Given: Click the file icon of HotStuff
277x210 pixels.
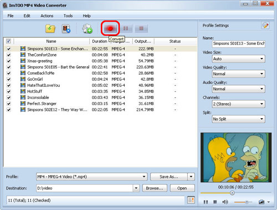Looking at the screenshot, I should tap(23, 91).
